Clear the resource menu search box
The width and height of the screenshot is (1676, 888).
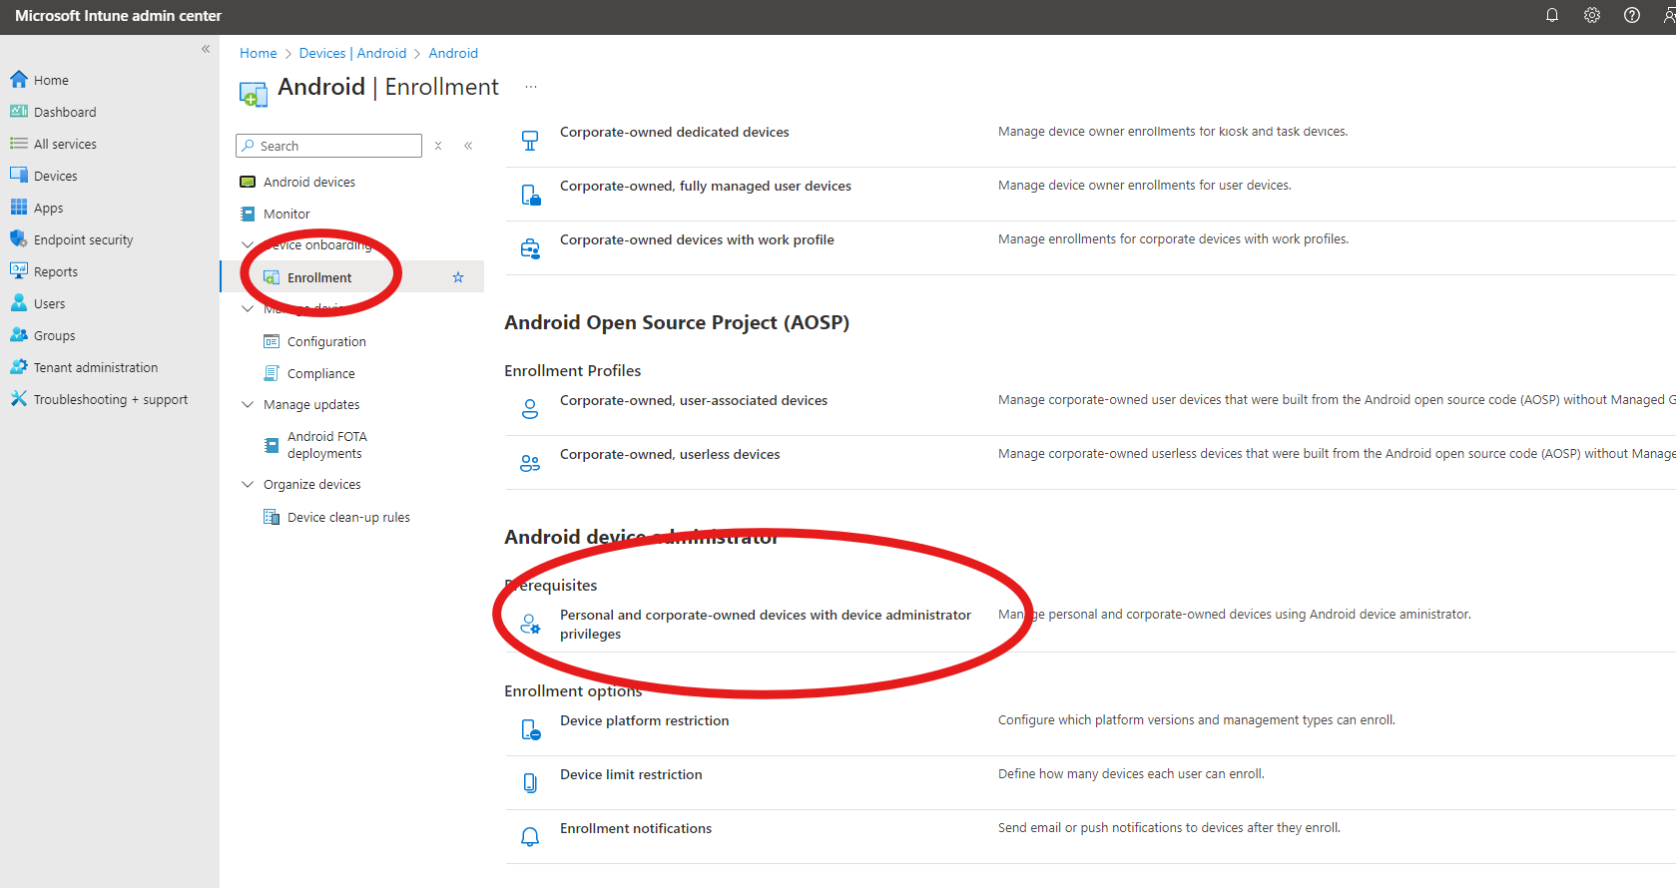438,146
